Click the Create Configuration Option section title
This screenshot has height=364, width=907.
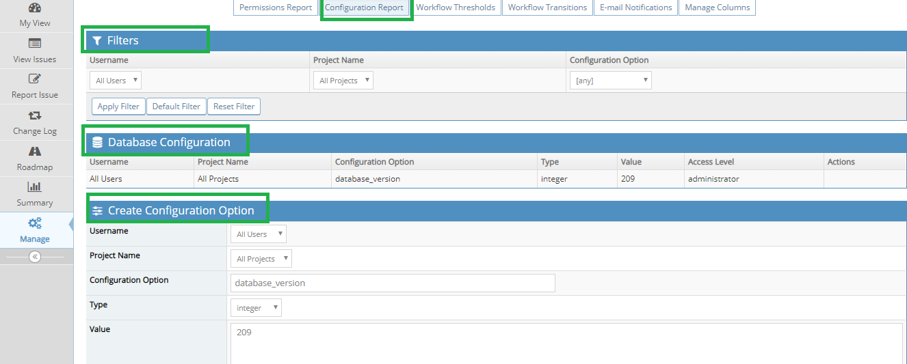181,210
